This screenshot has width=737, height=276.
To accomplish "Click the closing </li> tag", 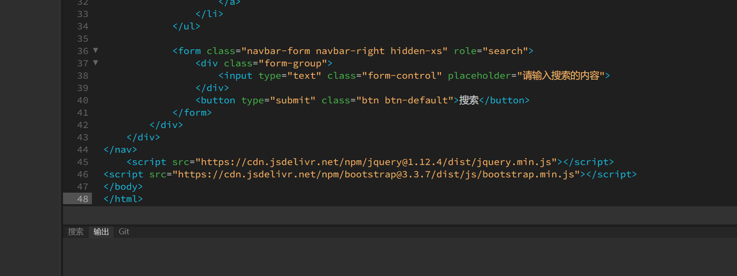I will (209, 14).
